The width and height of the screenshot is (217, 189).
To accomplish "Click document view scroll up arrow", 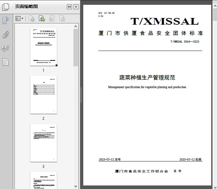I will [x=215, y=6].
